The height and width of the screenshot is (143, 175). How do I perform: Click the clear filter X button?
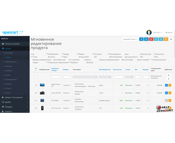pyautogui.click(x=169, y=79)
